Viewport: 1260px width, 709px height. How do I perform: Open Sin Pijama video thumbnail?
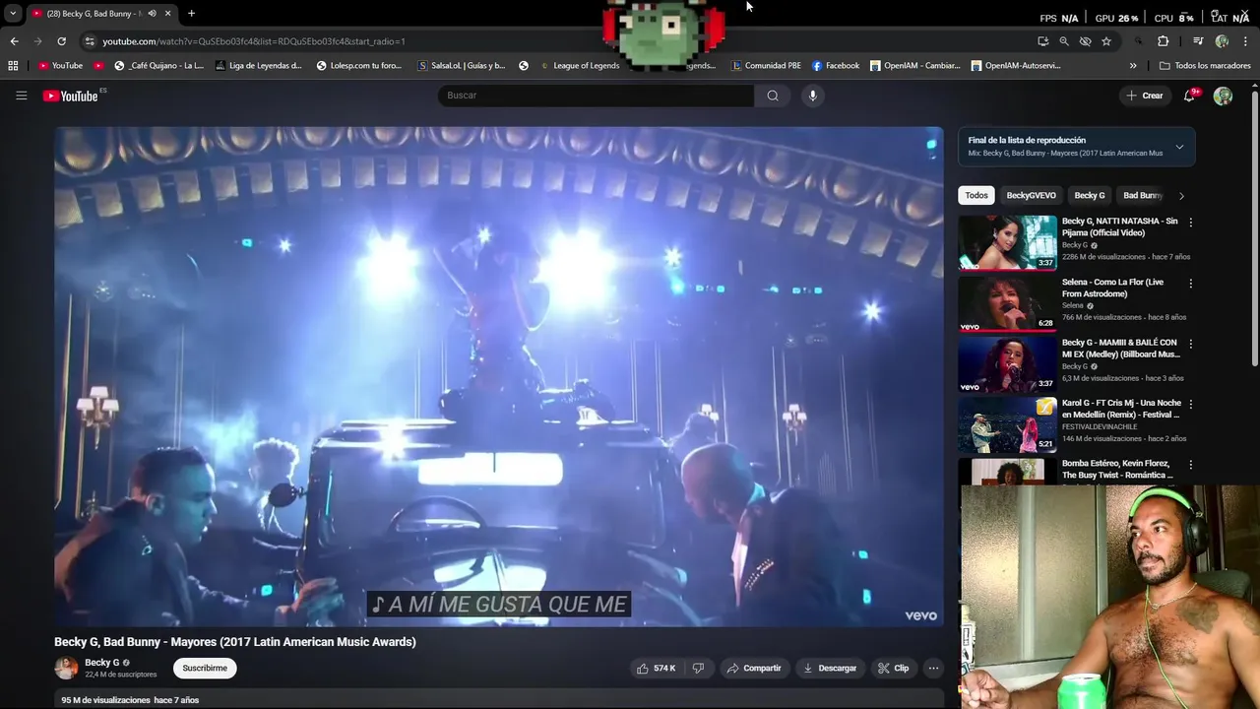(1007, 242)
